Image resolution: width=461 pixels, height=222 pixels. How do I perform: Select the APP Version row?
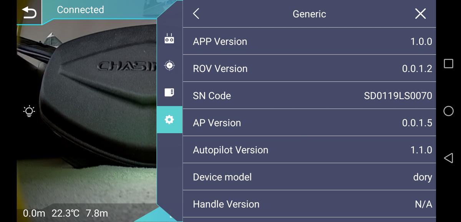point(309,41)
